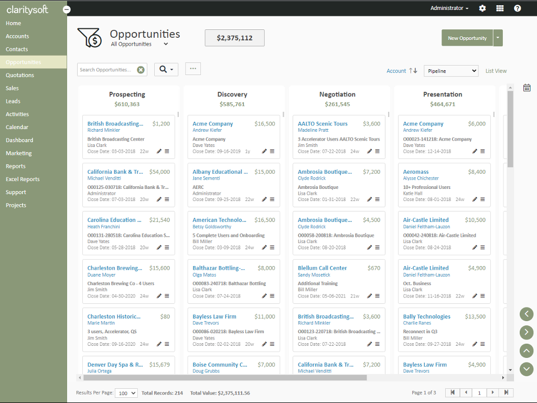Collapse the sidebar with the minus icon

[x=67, y=9]
